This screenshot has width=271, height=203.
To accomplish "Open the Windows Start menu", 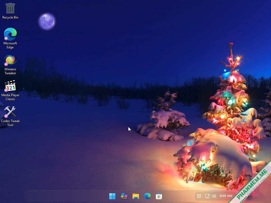I will pos(112,196).
